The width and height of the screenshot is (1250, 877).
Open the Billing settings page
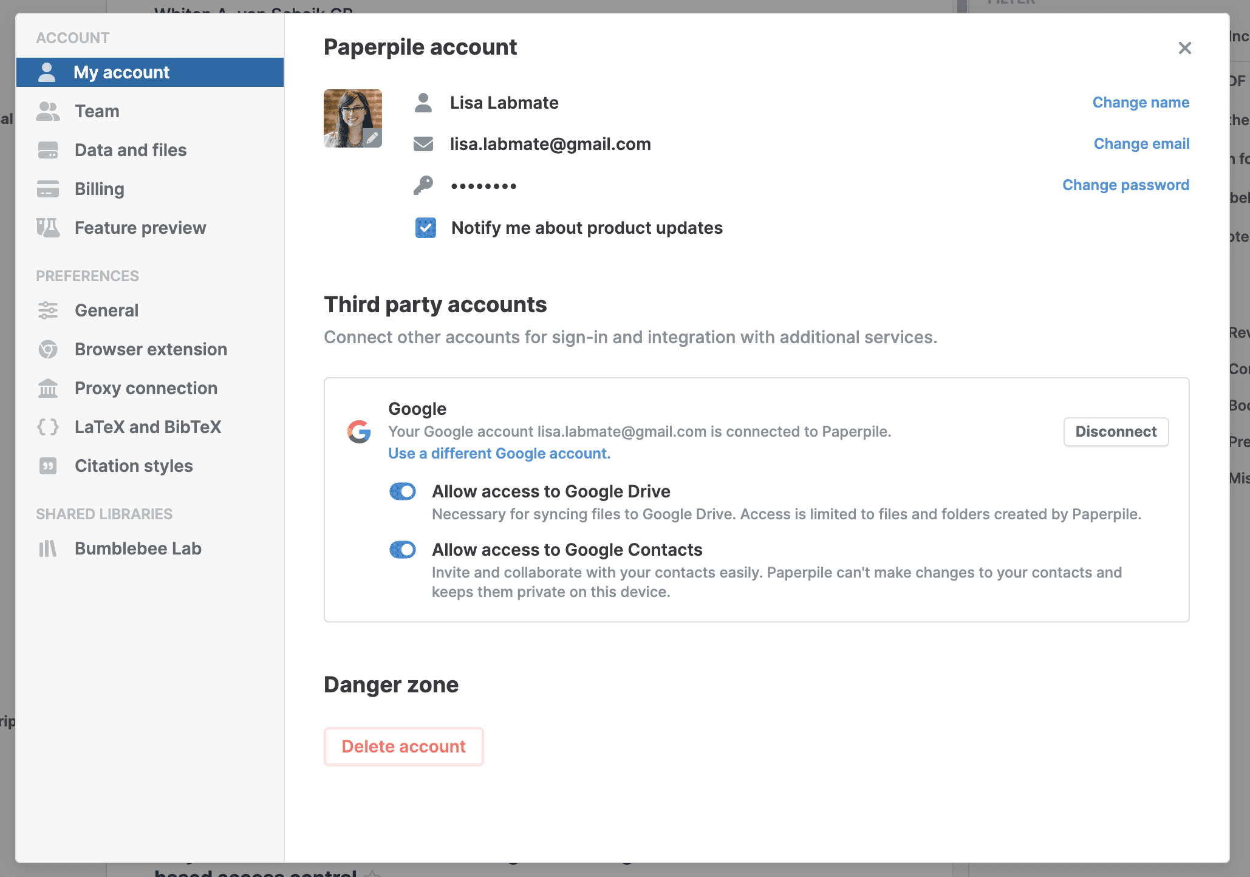(150, 189)
